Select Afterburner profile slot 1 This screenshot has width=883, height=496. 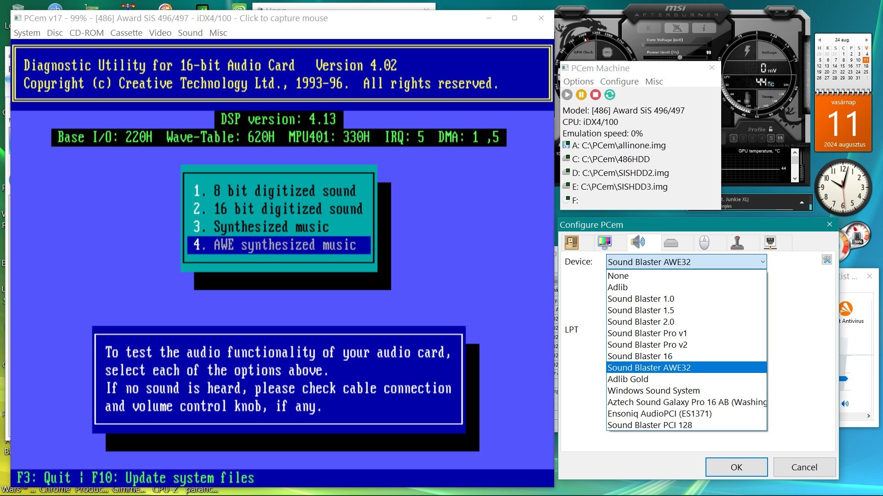click(734, 138)
